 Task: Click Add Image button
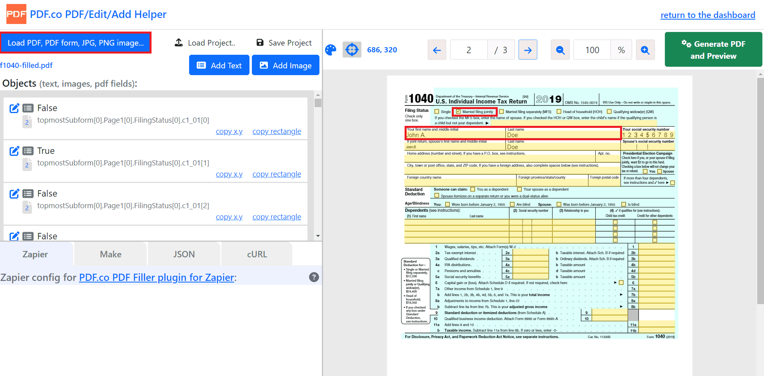pos(285,66)
